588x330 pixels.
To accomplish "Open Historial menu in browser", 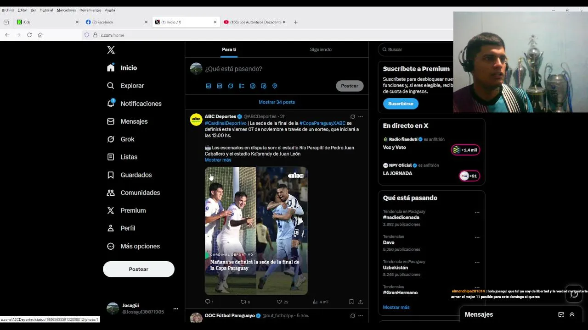I will (x=46, y=10).
